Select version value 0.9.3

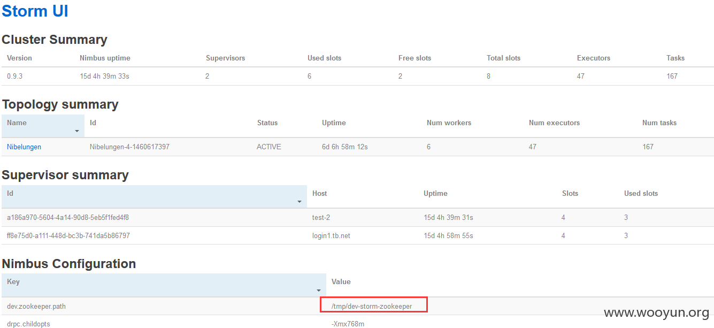15,76
